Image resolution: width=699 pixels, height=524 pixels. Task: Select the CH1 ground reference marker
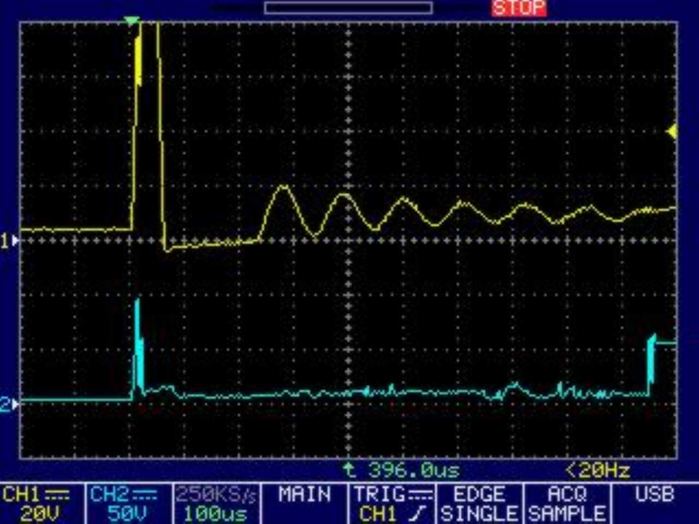9,240
